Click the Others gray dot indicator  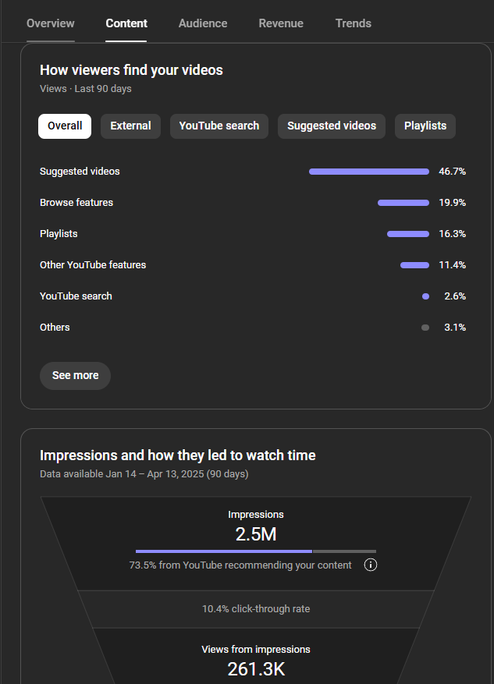point(425,328)
